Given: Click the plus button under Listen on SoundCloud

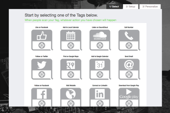Looking at the screenshot, I should tap(100, 45).
